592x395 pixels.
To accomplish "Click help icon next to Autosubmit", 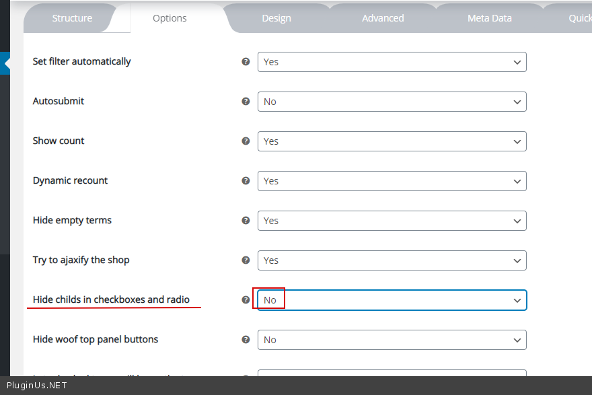I will click(246, 101).
